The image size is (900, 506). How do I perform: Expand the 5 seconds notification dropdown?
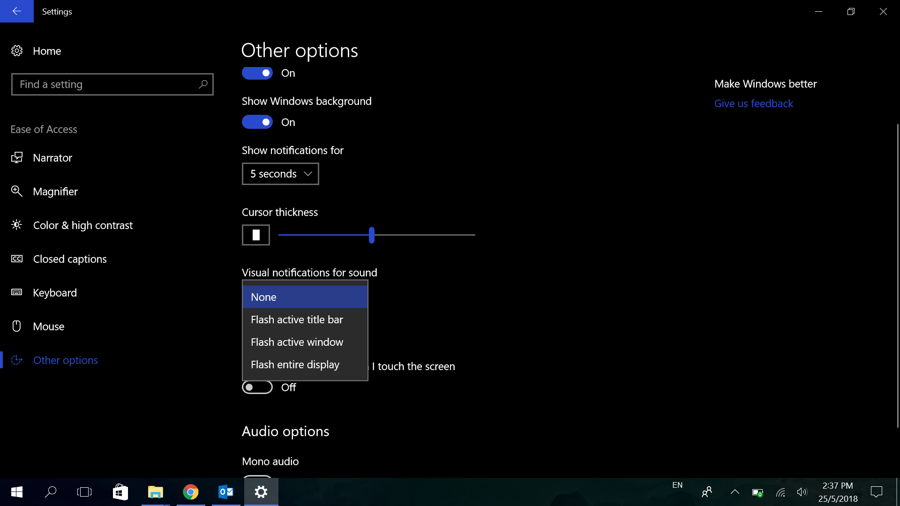tap(280, 174)
